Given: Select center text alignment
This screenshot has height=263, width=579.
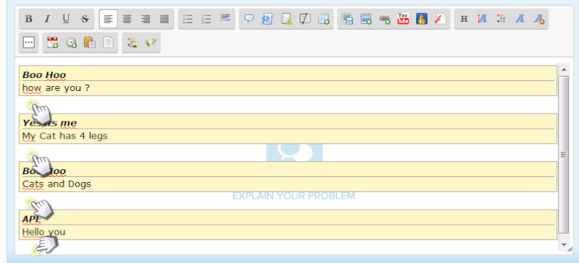Looking at the screenshot, I should (127, 19).
